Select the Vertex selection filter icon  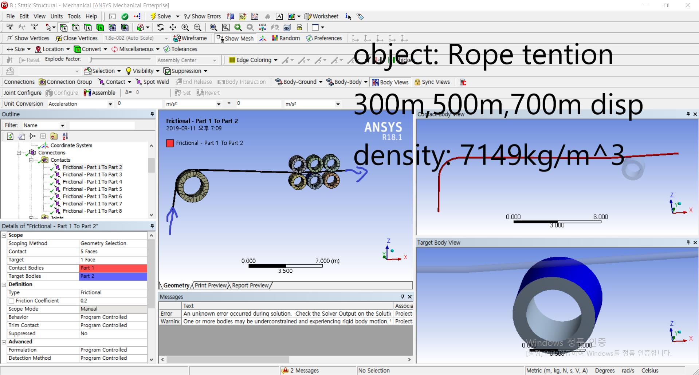click(x=64, y=27)
